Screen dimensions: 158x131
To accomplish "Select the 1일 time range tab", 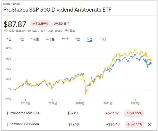I will (9, 39).
